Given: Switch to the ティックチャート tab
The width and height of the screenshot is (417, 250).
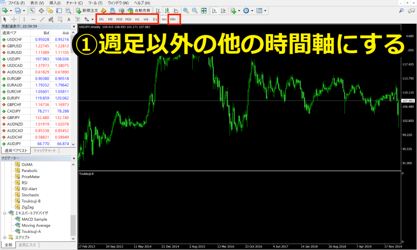Looking at the screenshot, I should [45, 150].
